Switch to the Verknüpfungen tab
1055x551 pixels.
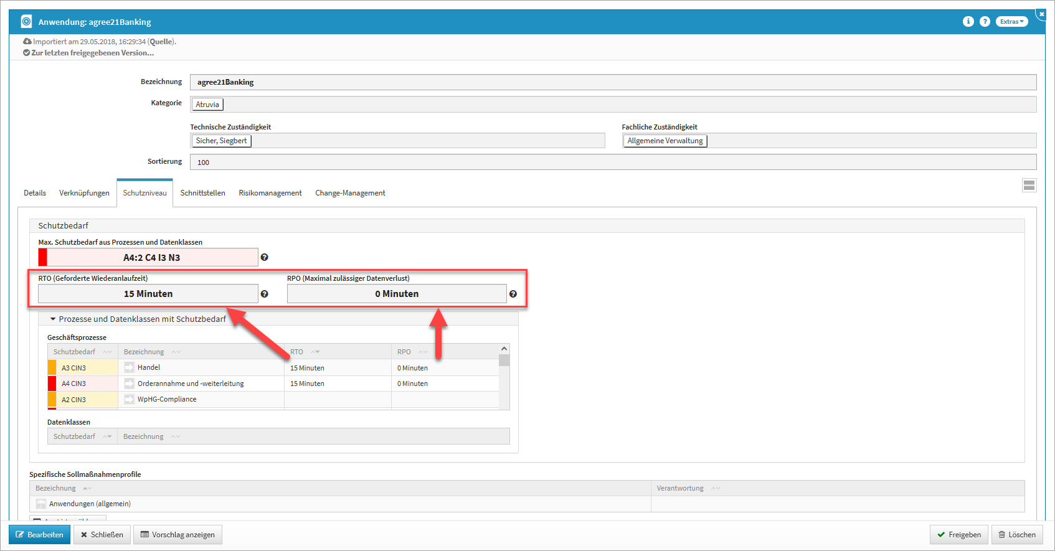84,193
